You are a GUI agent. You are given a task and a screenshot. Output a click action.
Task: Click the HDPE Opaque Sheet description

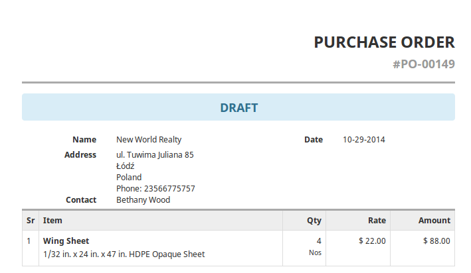click(124, 254)
